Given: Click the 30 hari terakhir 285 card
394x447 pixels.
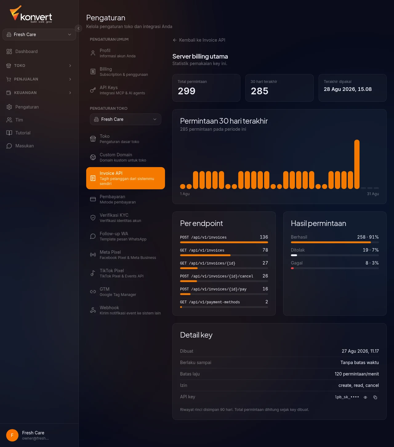Looking at the screenshot, I should pos(279,88).
